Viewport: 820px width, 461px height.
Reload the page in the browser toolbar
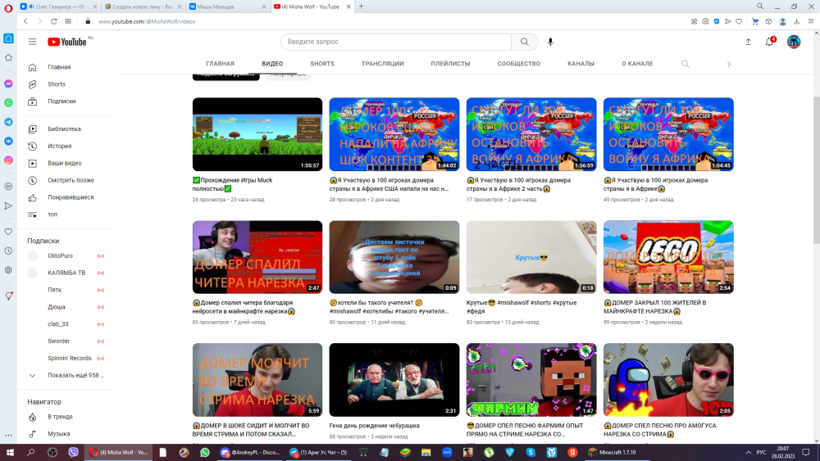54,21
